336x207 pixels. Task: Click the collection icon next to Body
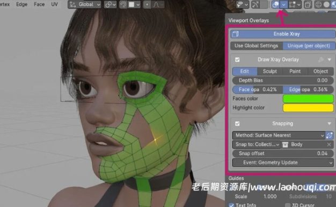[285, 145]
